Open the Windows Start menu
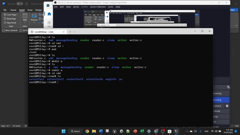 pyautogui.click(x=63, y=131)
